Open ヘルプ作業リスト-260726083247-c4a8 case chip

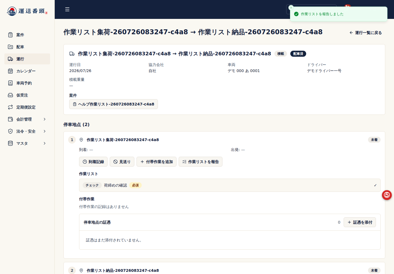click(114, 104)
